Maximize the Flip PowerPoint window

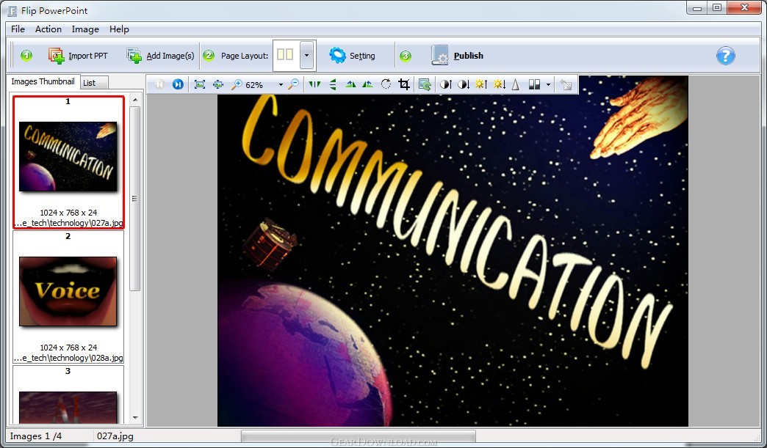point(717,8)
